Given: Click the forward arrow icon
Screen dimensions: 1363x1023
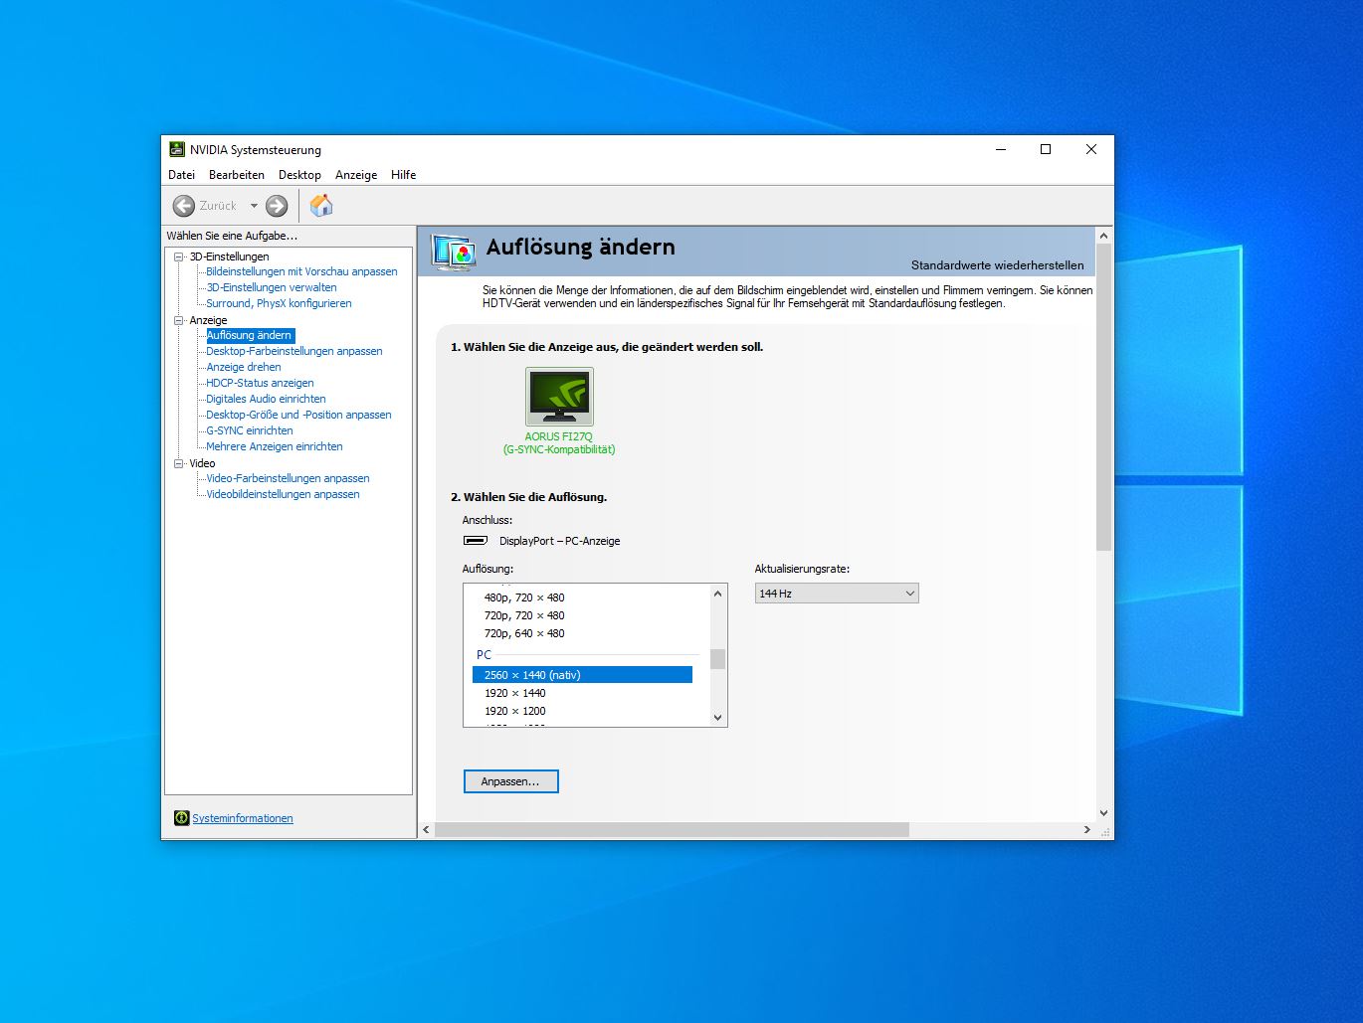Looking at the screenshot, I should 277,206.
